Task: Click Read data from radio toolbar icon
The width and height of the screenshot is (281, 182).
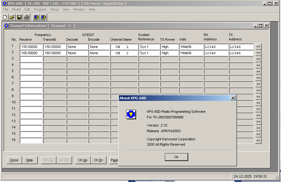Action: point(36,17)
